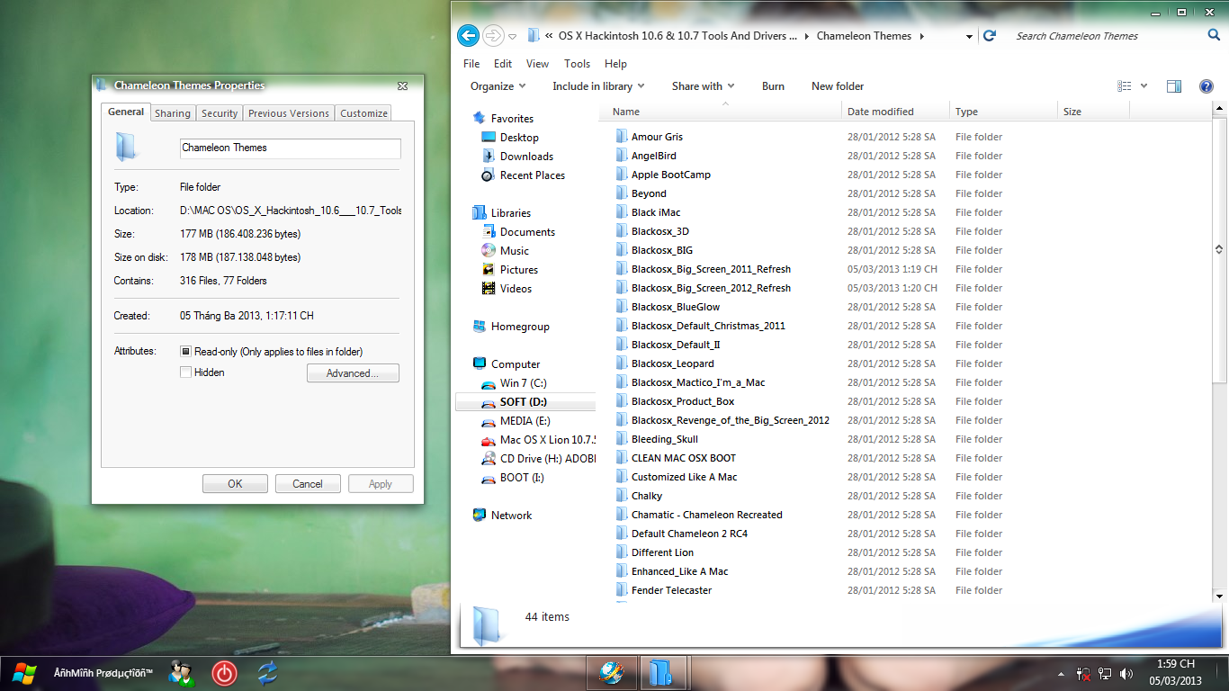Tick the Hidden attribute checkbox
Viewport: 1229px width, 691px height.
click(x=186, y=372)
